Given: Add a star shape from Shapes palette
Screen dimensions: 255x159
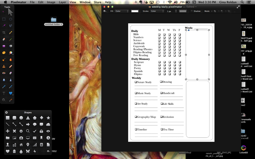Looking at the screenshot, I should 48,118.
